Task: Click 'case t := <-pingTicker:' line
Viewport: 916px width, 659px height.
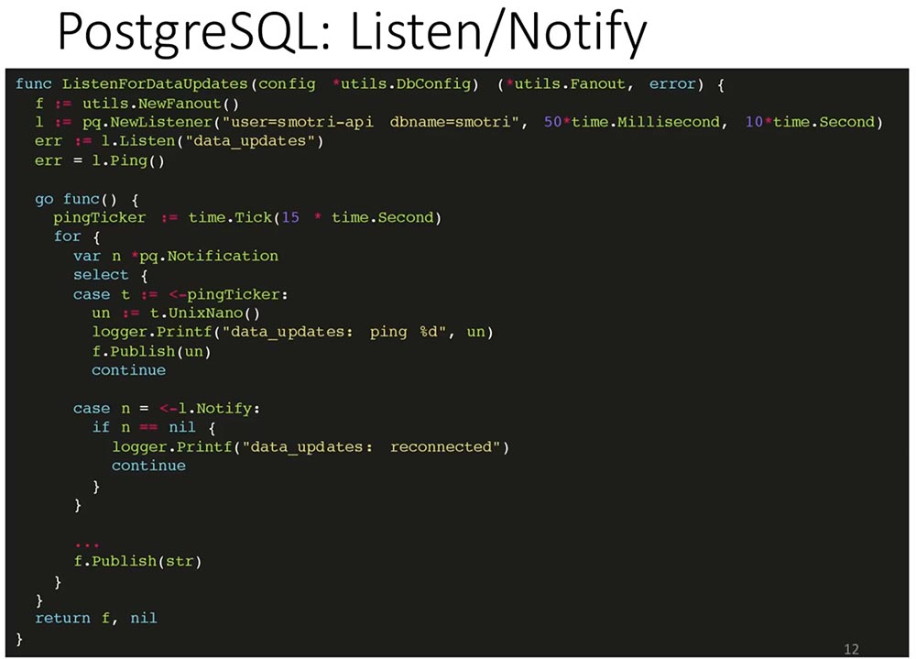Action: [x=180, y=294]
